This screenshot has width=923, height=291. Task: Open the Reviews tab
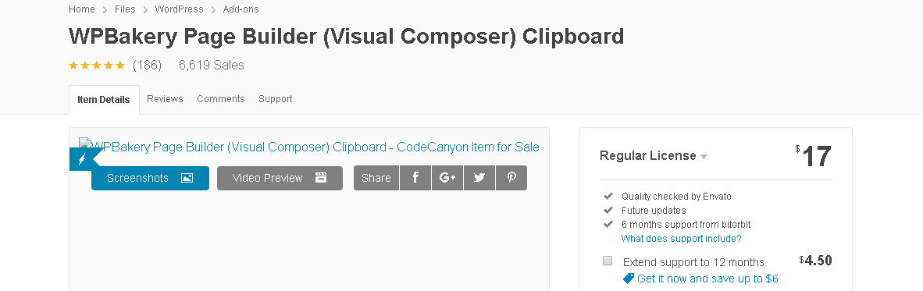pyautogui.click(x=165, y=99)
